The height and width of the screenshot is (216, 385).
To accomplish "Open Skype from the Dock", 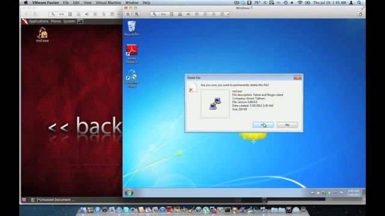I will [126, 210].
